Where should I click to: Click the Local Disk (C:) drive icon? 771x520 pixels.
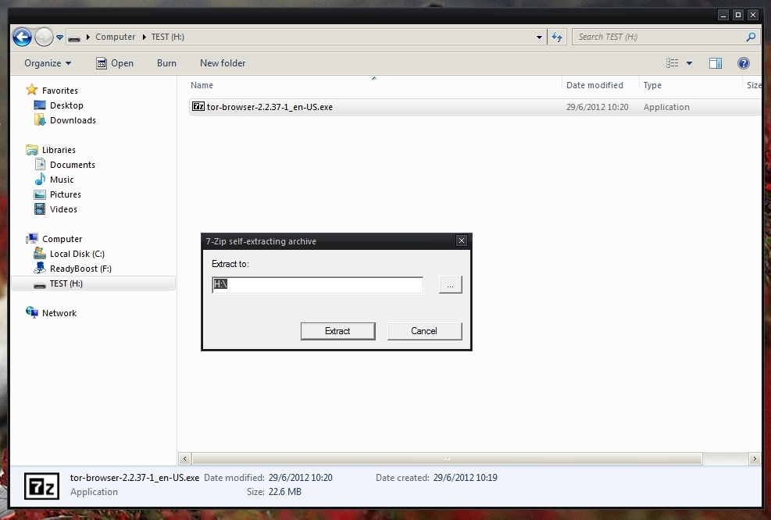40,253
